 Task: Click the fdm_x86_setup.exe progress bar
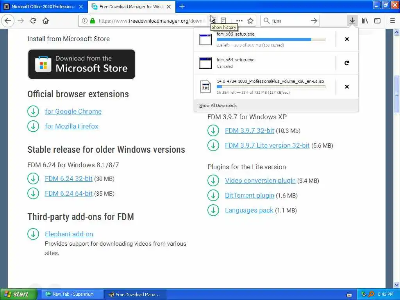pos(271,39)
